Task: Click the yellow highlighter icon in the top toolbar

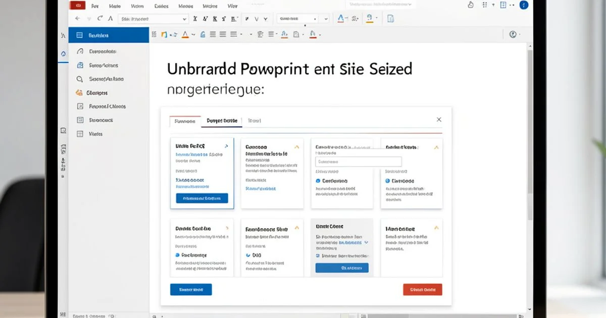Action: click(370, 19)
